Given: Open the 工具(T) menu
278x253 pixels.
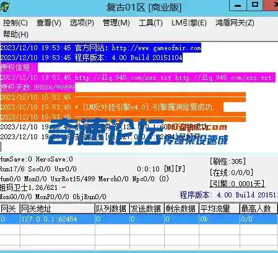Looking at the screenshot, I should coord(150,23).
